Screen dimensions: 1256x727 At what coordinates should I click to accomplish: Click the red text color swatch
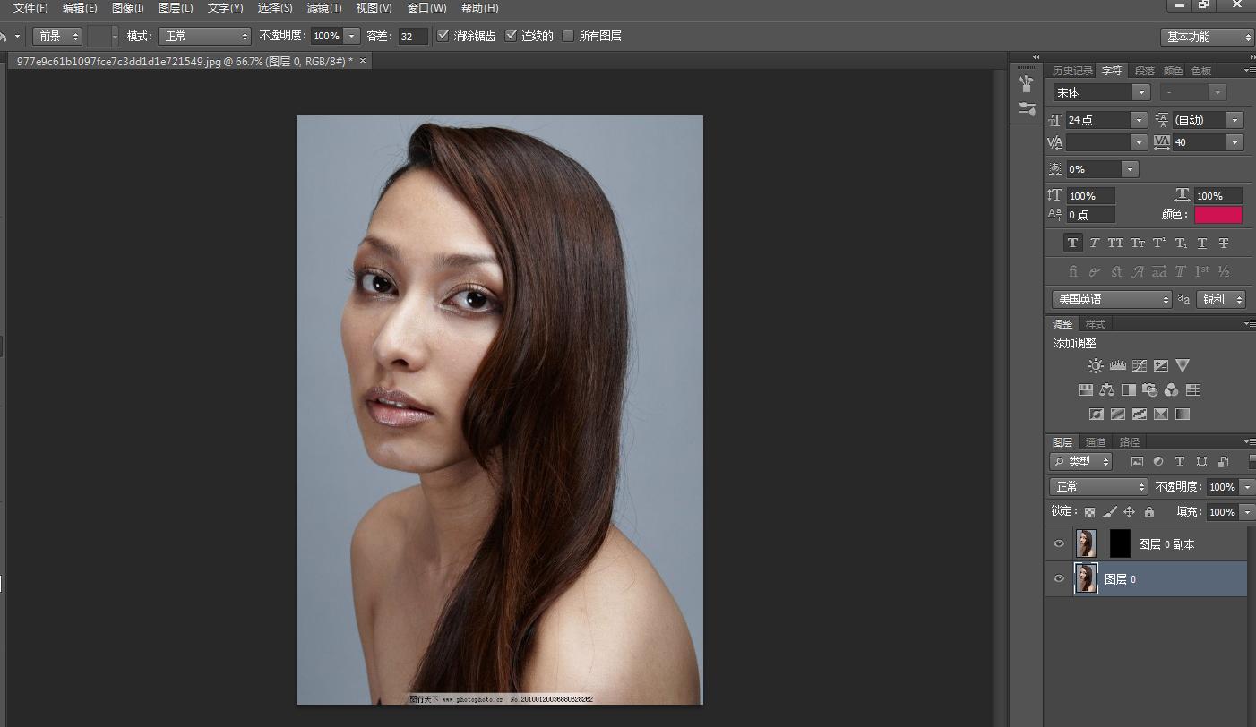pos(1217,215)
